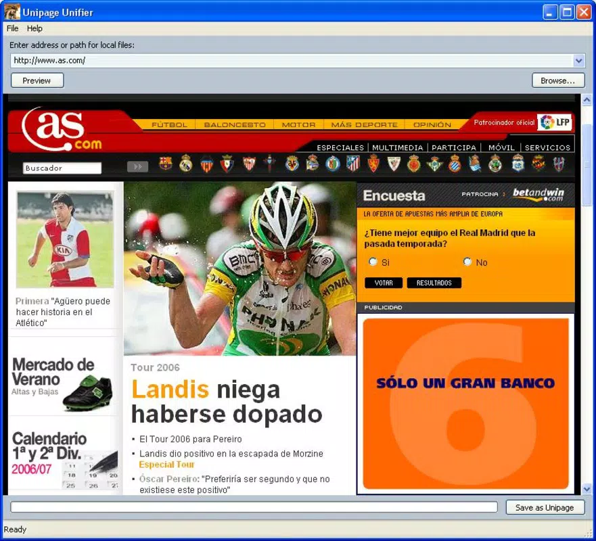Expand the address history dropdown
596x541 pixels.
(x=578, y=60)
